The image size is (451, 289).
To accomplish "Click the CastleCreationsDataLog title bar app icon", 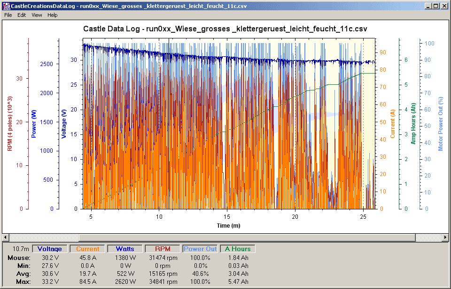I will 6,6.
